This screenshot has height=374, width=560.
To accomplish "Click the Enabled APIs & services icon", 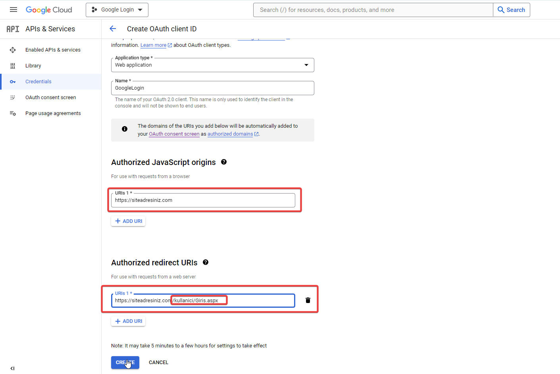I will [x=13, y=50].
